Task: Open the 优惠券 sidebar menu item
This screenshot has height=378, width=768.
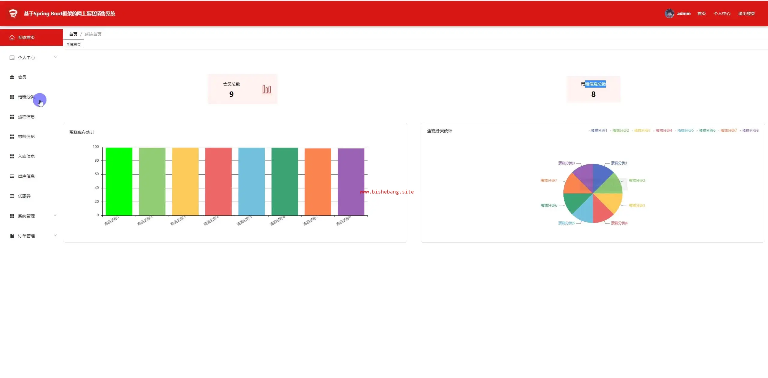Action: click(x=24, y=196)
